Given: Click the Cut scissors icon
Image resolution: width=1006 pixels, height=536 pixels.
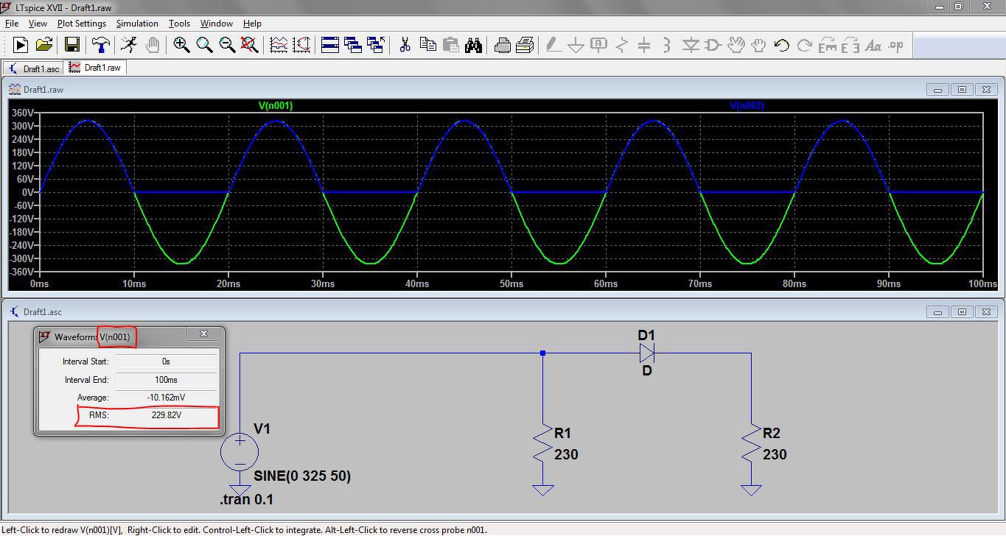Looking at the screenshot, I should pyautogui.click(x=405, y=46).
